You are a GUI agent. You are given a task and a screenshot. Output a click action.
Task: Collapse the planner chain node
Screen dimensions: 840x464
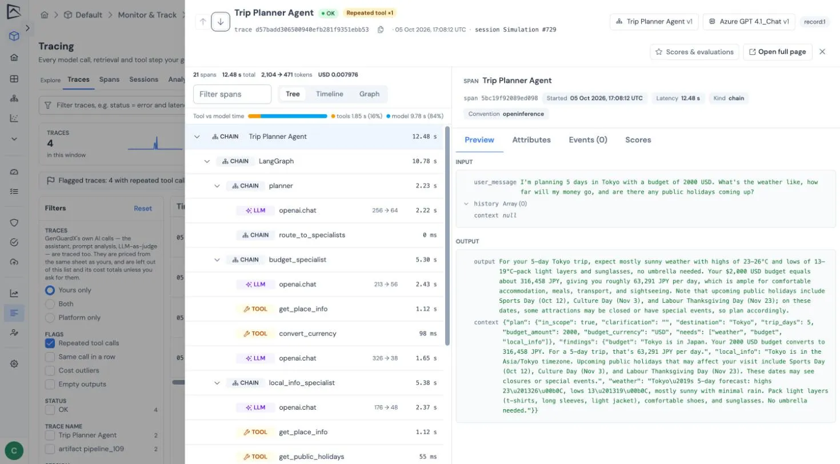pyautogui.click(x=217, y=186)
